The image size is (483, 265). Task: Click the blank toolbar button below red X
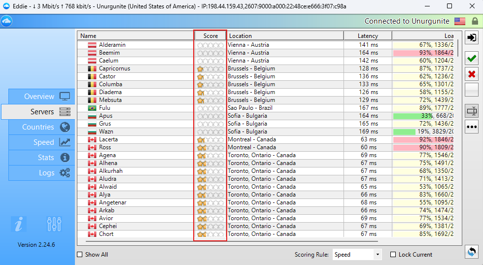point(472,90)
